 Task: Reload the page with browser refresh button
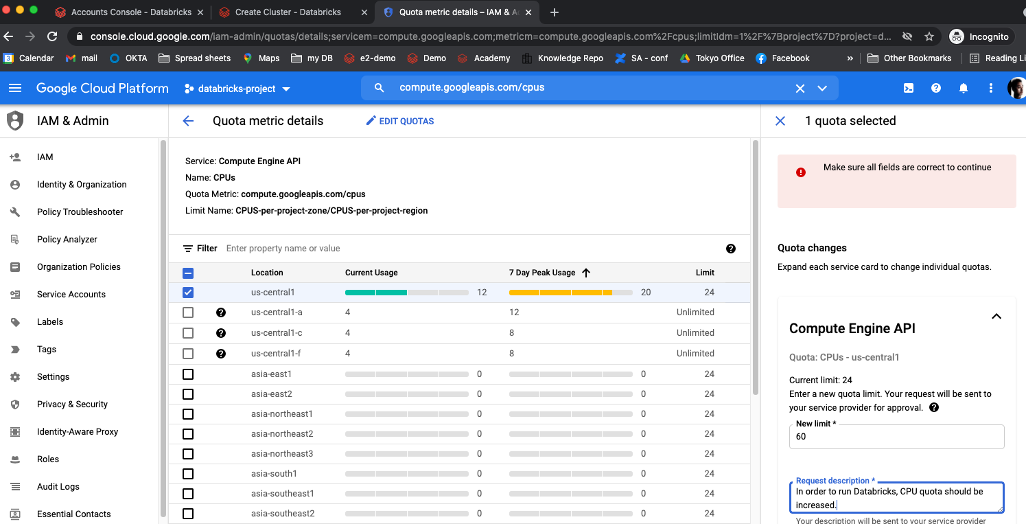52,36
